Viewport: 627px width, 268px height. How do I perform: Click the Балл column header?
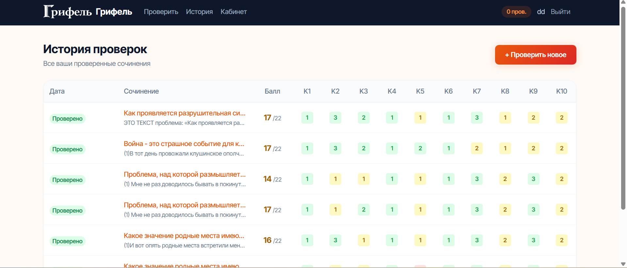(272, 91)
